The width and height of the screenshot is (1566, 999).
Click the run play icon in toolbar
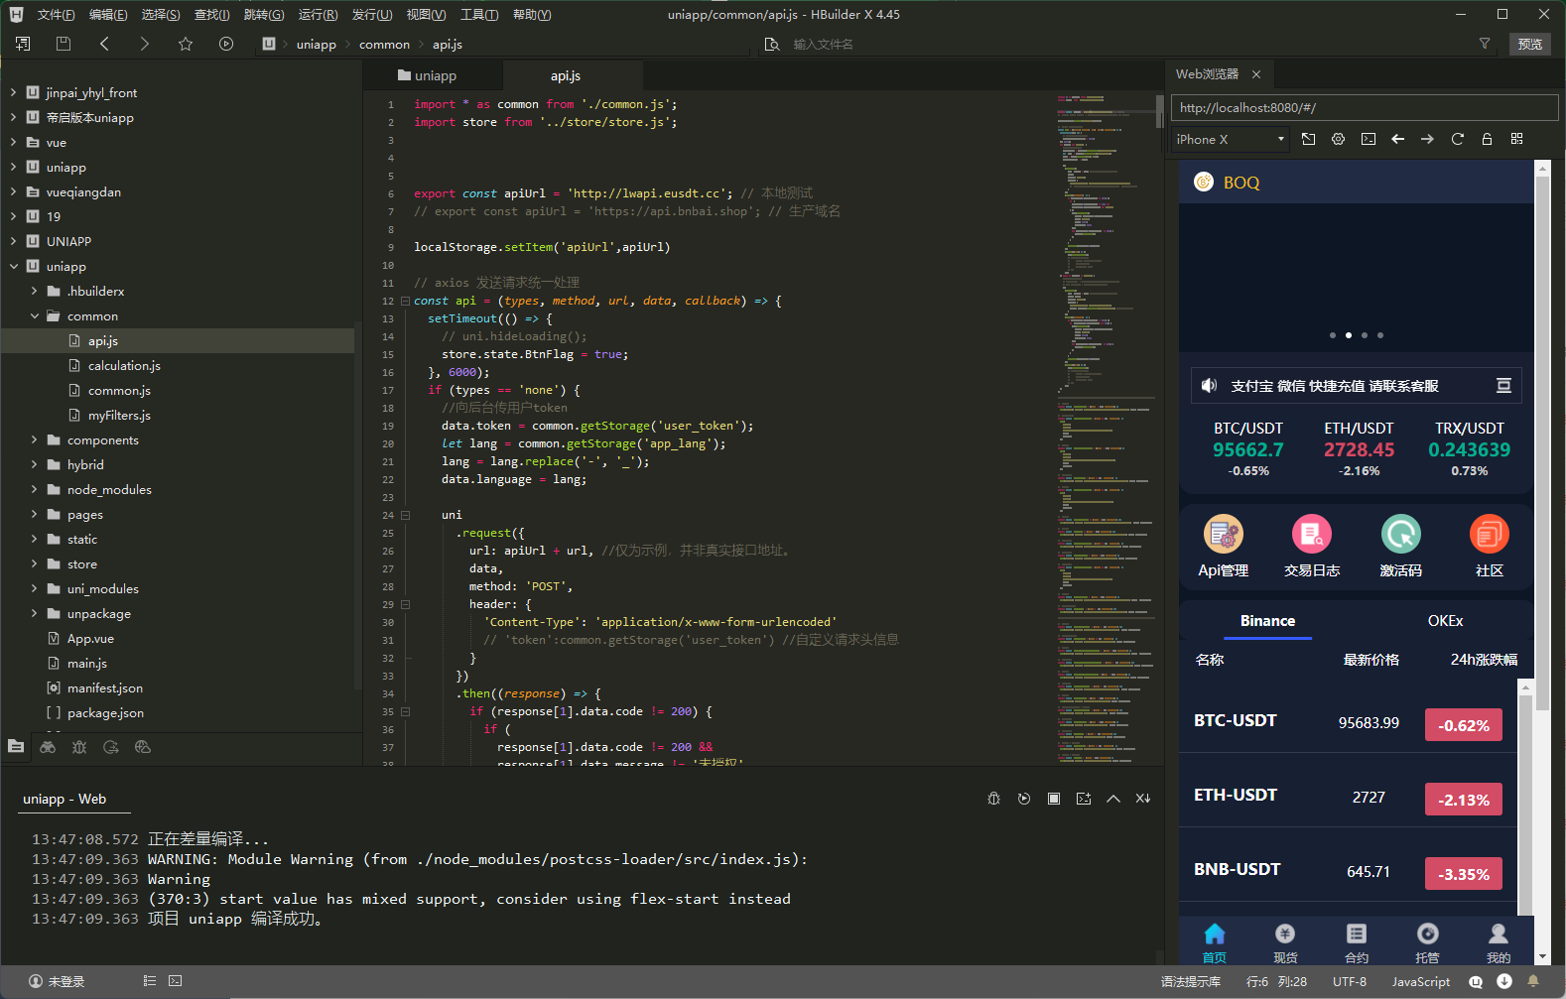pos(226,44)
